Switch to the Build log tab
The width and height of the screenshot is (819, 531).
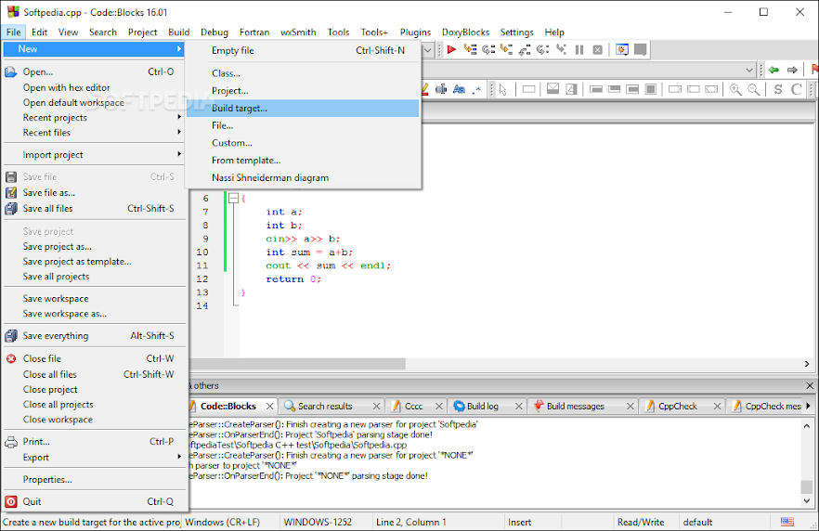482,406
